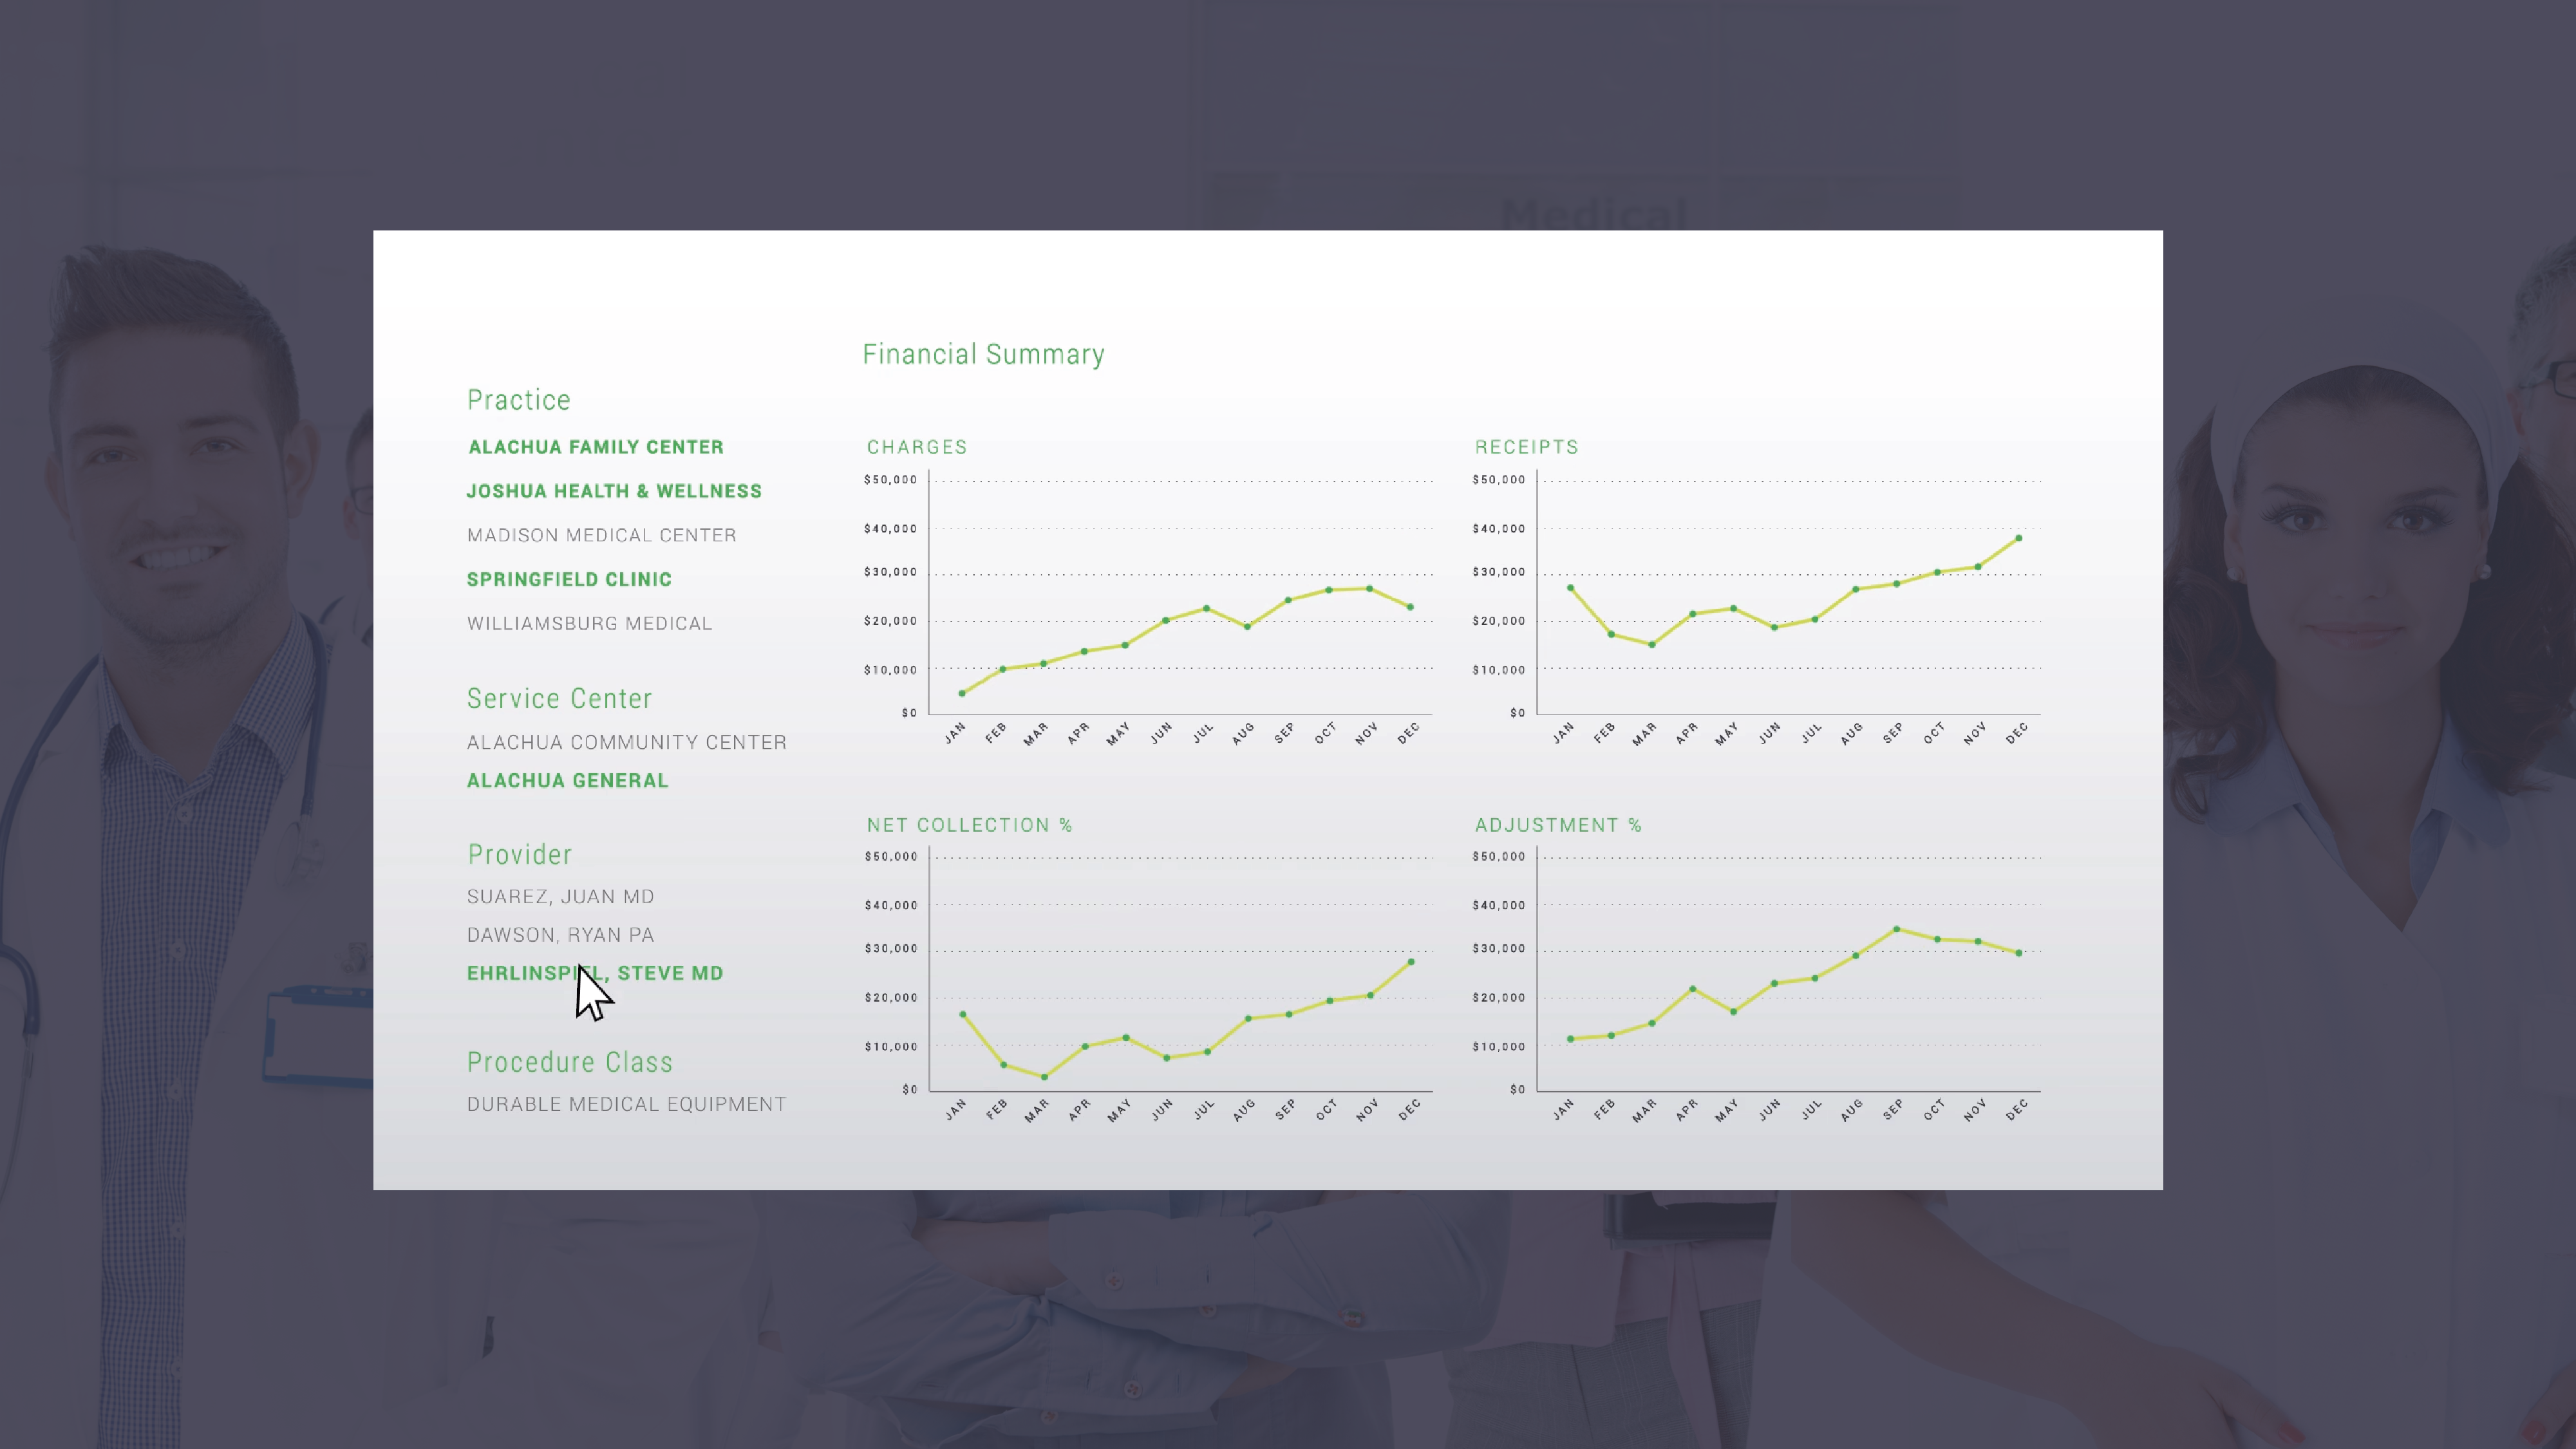Choose Alachua Community Center service center
The height and width of the screenshot is (1449, 2576).
pyautogui.click(x=627, y=742)
